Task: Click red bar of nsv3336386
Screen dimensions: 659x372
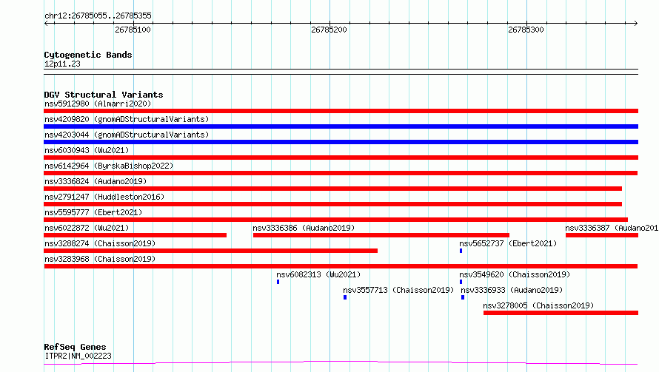Action: coord(381,235)
